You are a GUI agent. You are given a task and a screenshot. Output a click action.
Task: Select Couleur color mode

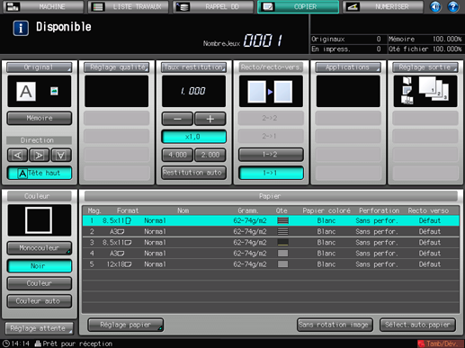[40, 283]
